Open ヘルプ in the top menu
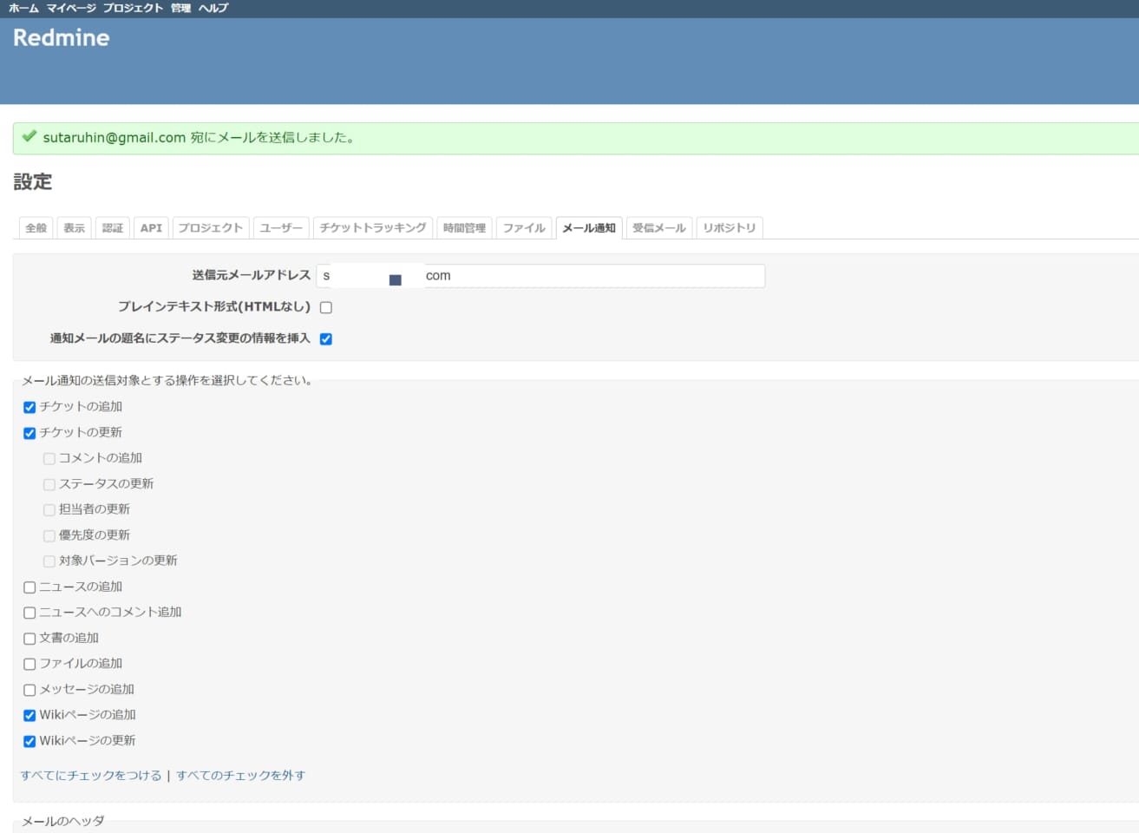The image size is (1139, 833). tap(213, 8)
